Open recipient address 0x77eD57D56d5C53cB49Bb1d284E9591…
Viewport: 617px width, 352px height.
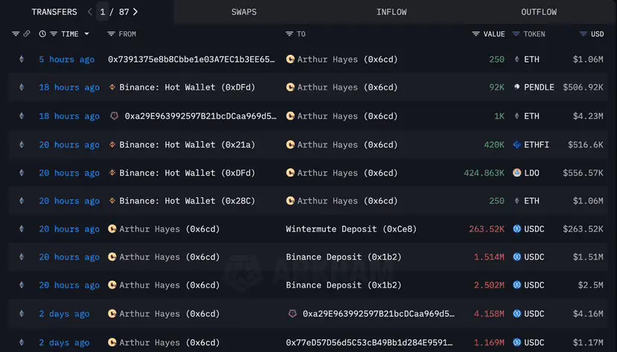pos(369,342)
